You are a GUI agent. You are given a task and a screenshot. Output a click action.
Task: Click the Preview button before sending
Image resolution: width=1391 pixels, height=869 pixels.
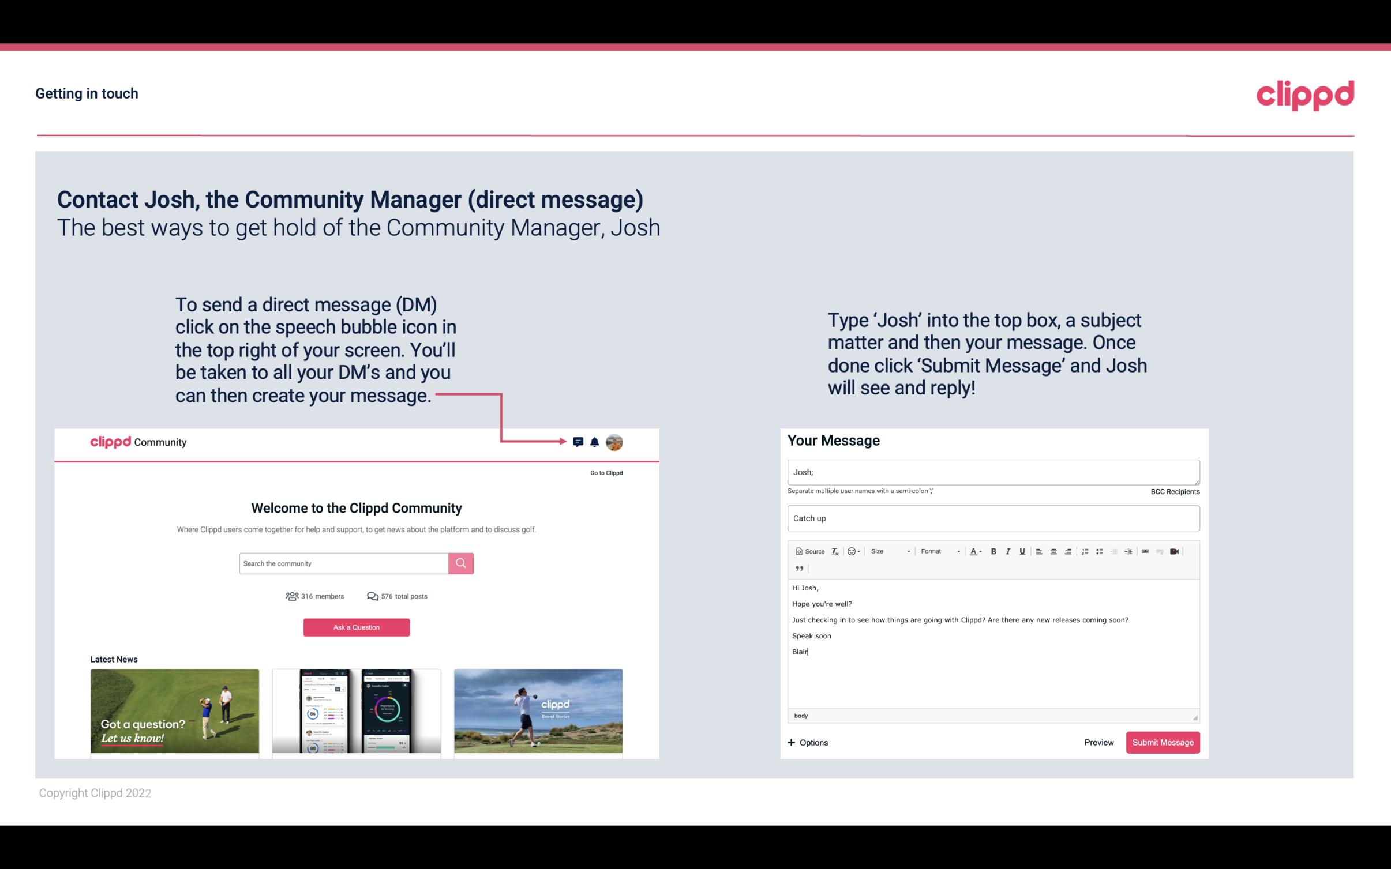pos(1098,742)
